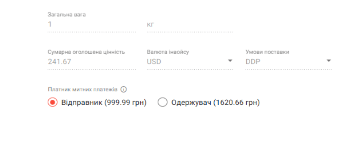The image size is (355, 143).
Task: Click the dotted underline below DDP
Action: pos(289,69)
